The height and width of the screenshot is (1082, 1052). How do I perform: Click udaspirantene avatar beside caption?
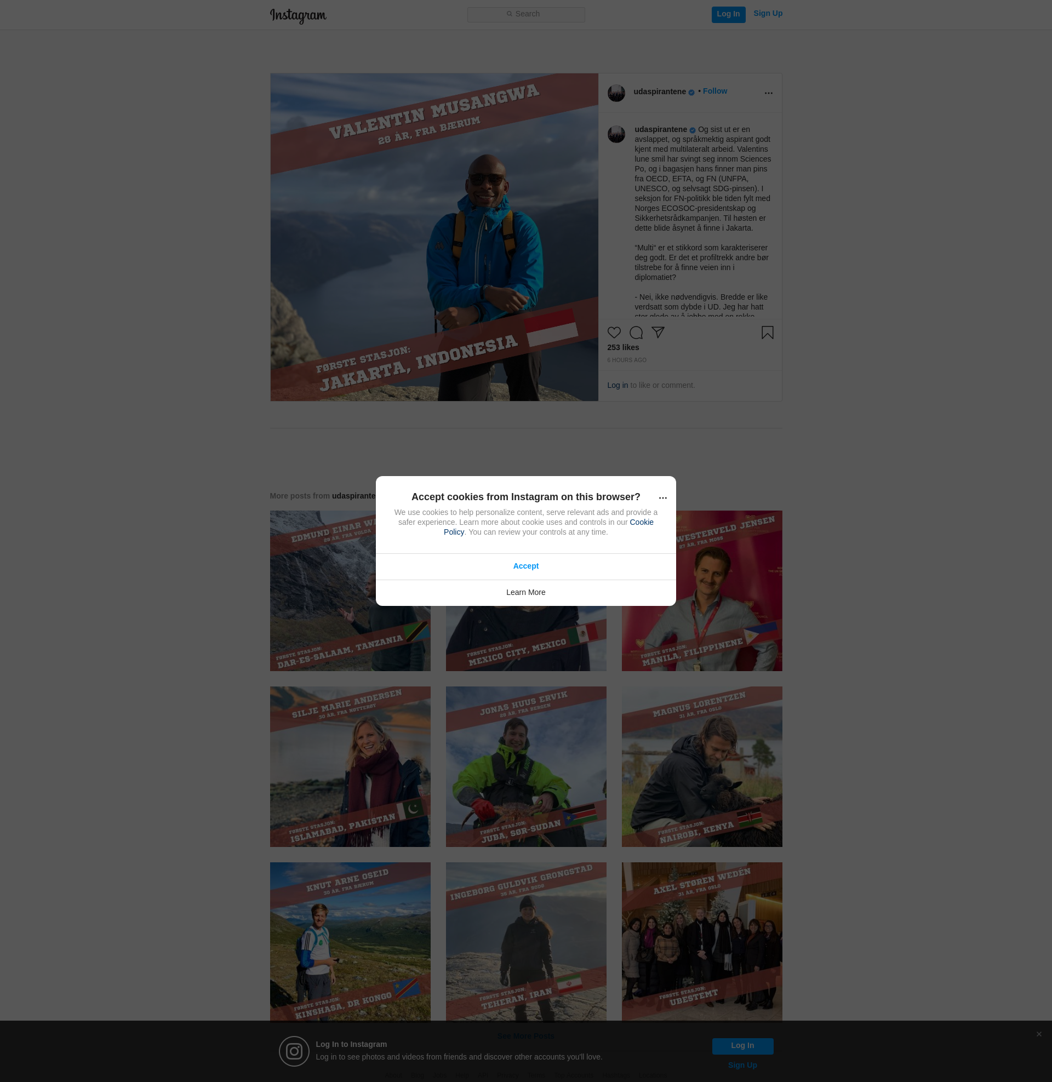616,134
